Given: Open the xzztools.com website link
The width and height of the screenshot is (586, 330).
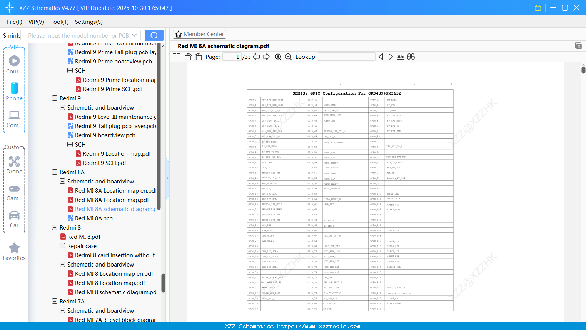Looking at the screenshot, I should click(319, 326).
